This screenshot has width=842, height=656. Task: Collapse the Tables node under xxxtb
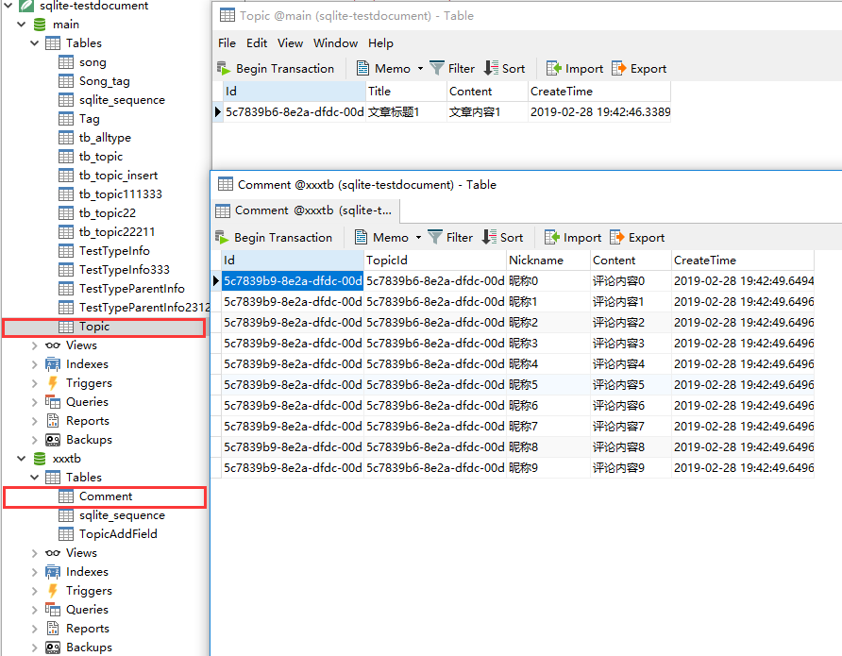[x=34, y=478]
